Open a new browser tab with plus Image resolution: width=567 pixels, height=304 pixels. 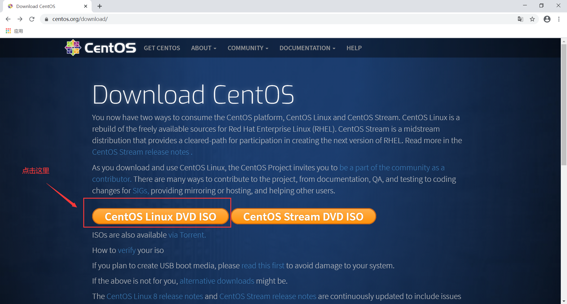[x=100, y=6]
